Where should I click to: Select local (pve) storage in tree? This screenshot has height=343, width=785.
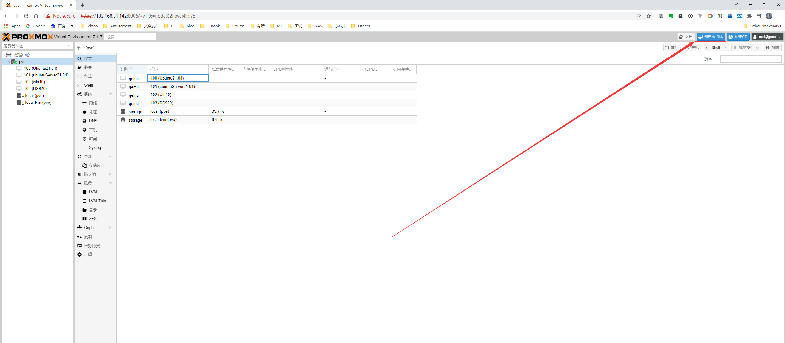(x=34, y=96)
